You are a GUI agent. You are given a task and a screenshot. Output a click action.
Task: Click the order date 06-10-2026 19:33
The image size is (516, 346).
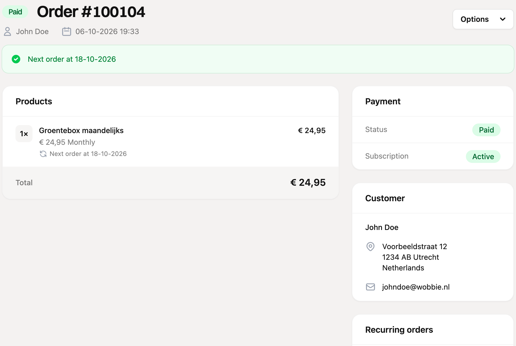pyautogui.click(x=107, y=31)
